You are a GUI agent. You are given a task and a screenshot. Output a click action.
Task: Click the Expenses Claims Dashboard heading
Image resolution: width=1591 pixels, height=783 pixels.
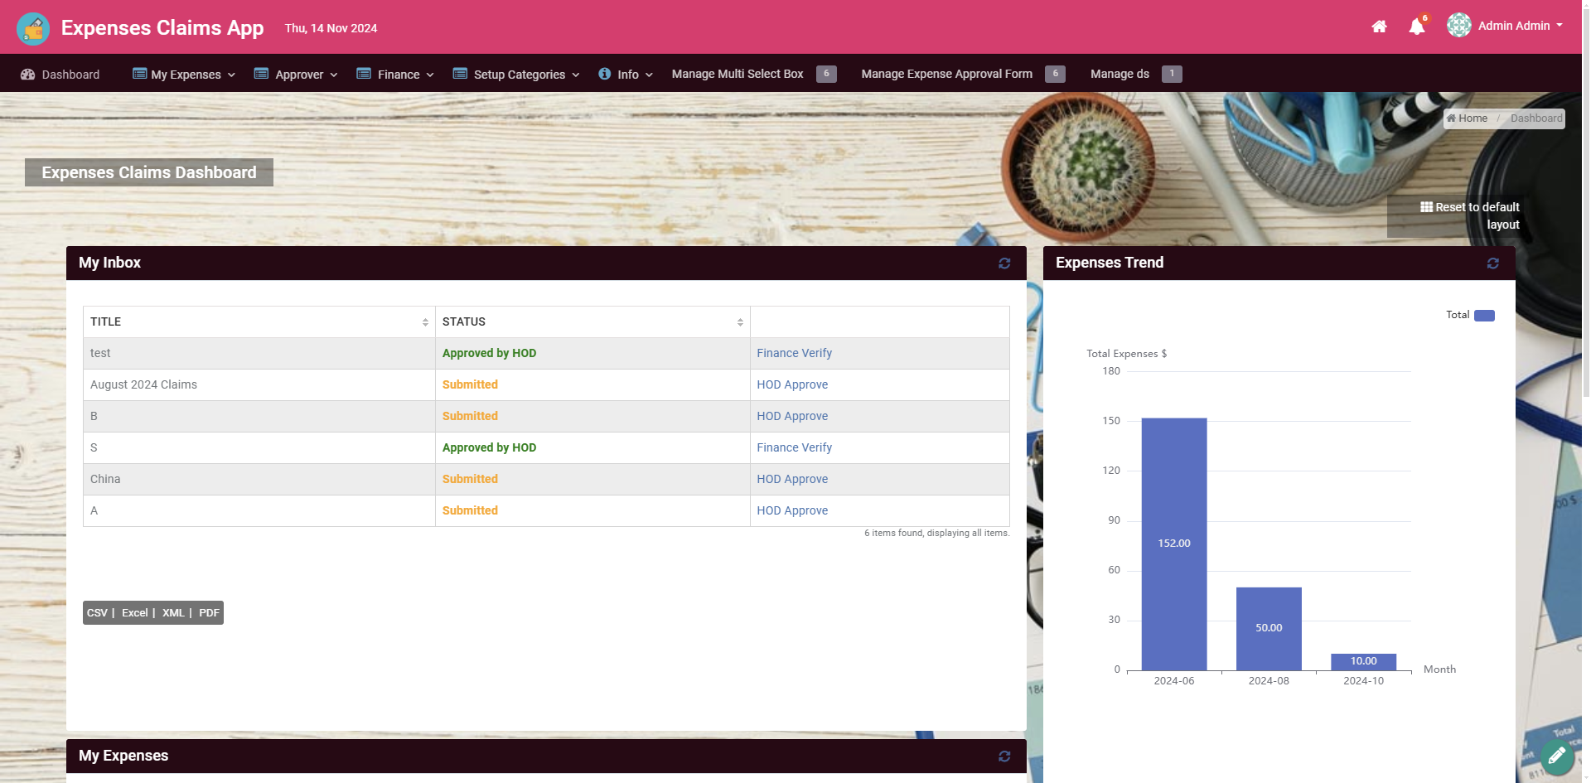pyautogui.click(x=149, y=172)
